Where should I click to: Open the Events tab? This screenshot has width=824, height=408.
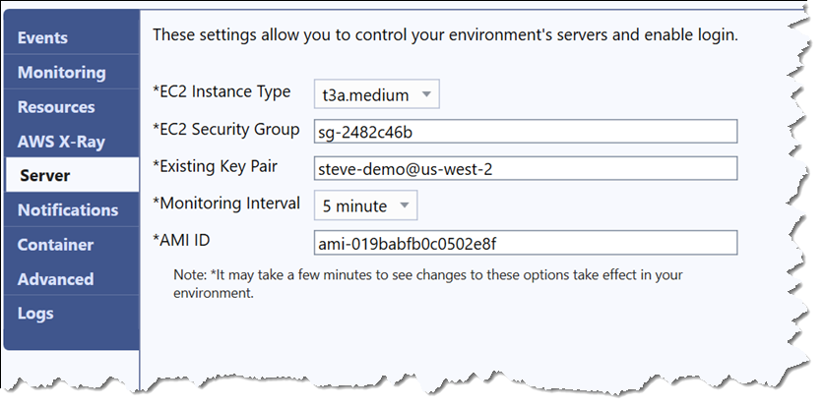pos(72,37)
